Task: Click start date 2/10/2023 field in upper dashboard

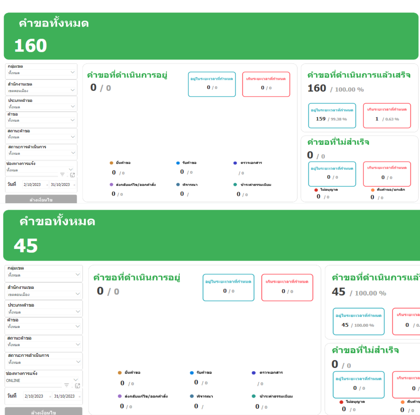Action: (32, 185)
